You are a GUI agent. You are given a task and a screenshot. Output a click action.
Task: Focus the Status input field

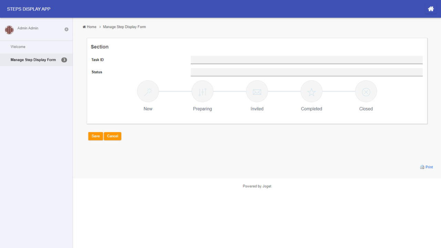point(306,72)
